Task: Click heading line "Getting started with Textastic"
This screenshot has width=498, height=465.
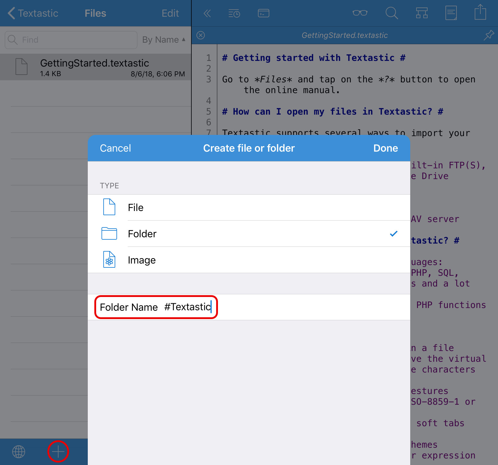Action: pos(314,58)
